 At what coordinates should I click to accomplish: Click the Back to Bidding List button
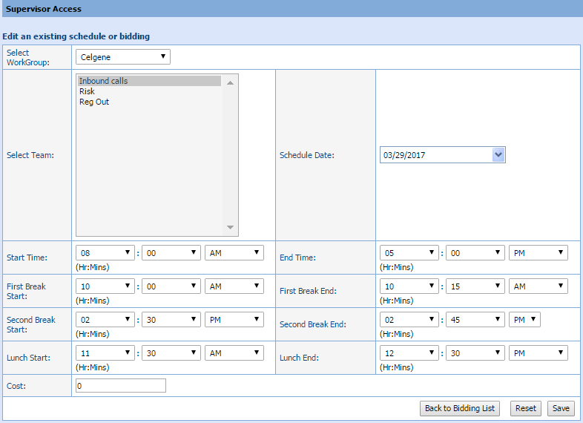tap(460, 408)
